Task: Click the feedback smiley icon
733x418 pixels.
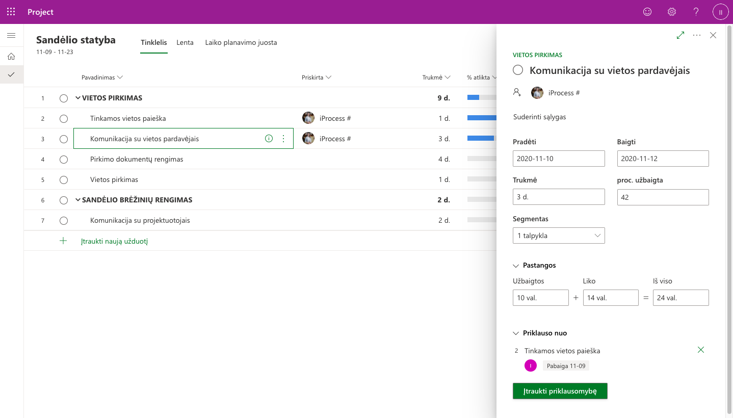Action: tap(647, 12)
